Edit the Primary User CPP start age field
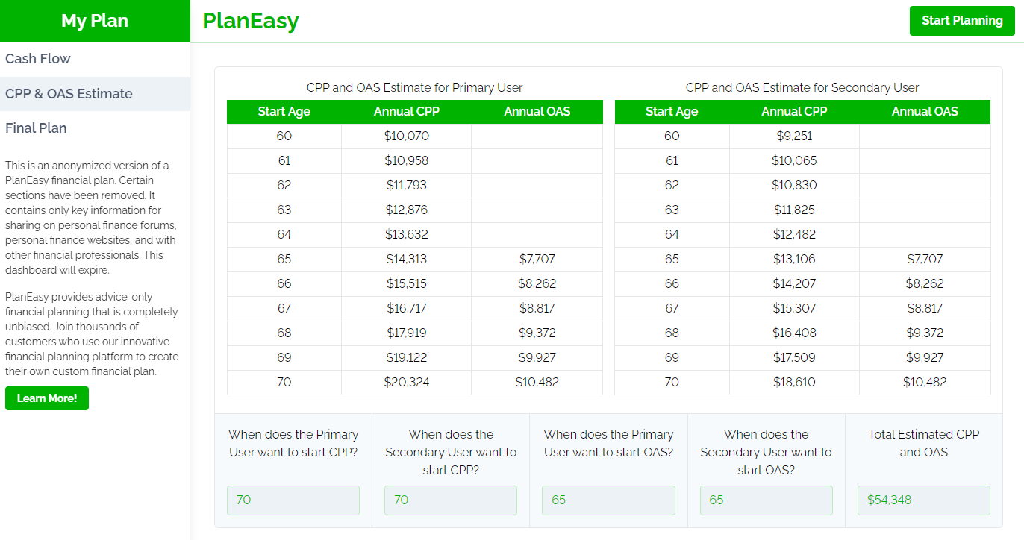The height and width of the screenshot is (540, 1024). (x=293, y=500)
